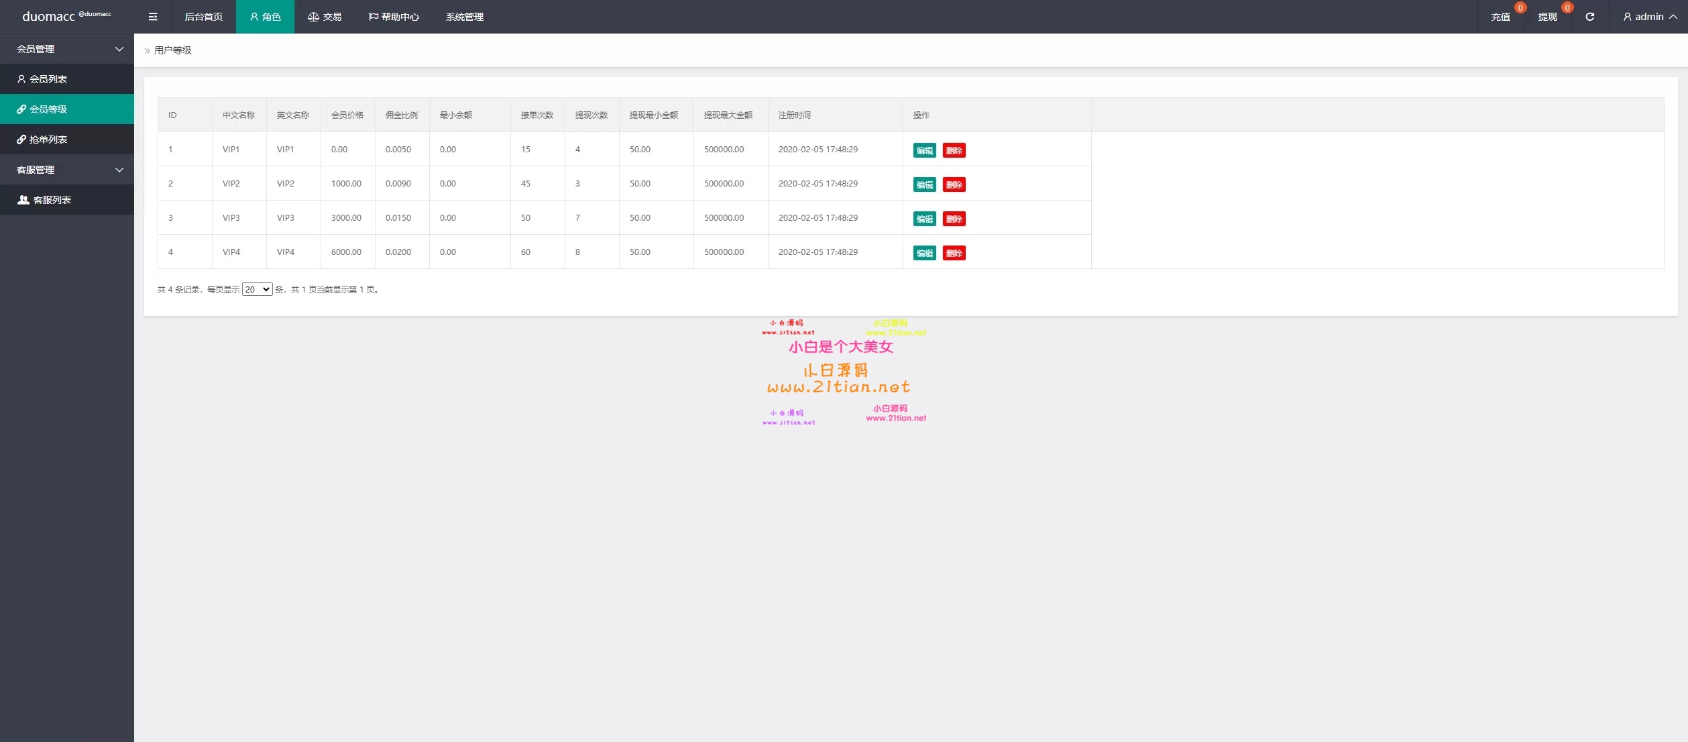Click the link icon beside 会员等级
The image size is (1688, 742).
click(x=21, y=109)
